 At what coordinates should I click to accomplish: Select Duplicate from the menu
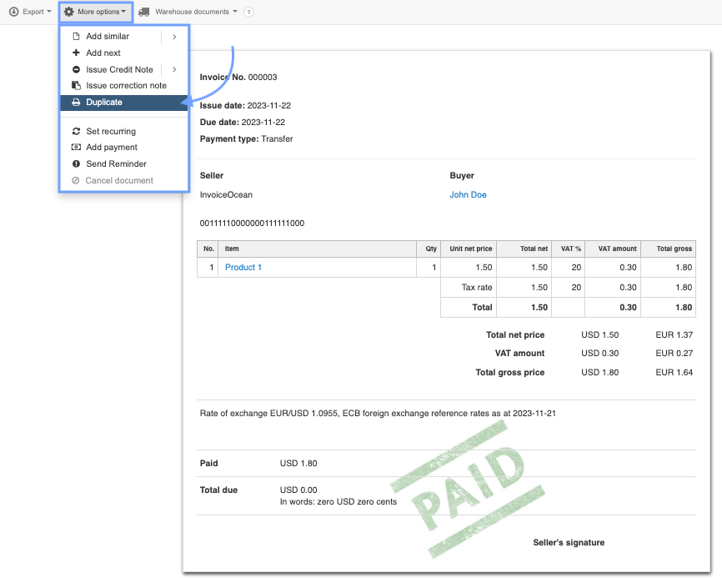point(104,103)
